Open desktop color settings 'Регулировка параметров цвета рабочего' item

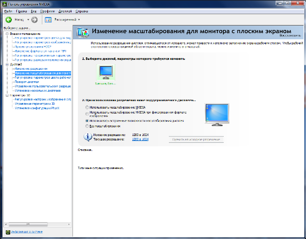point(43,77)
